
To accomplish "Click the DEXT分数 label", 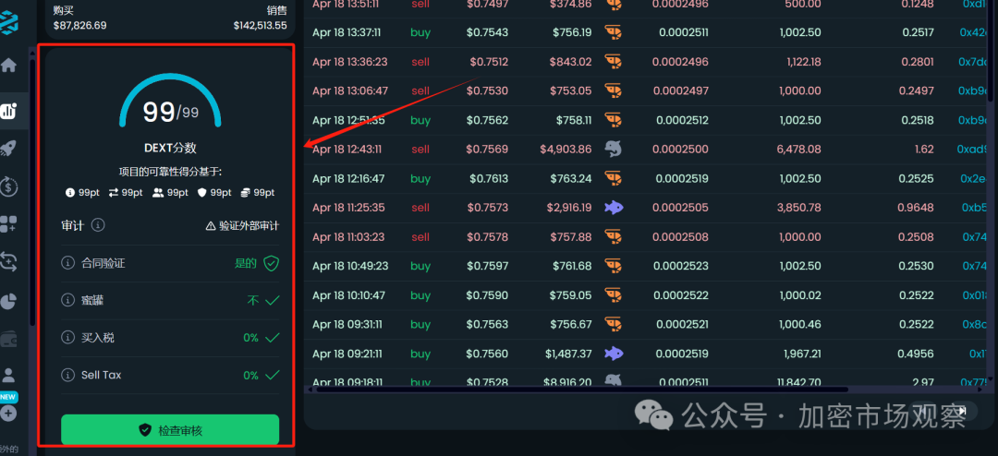I will pos(170,148).
